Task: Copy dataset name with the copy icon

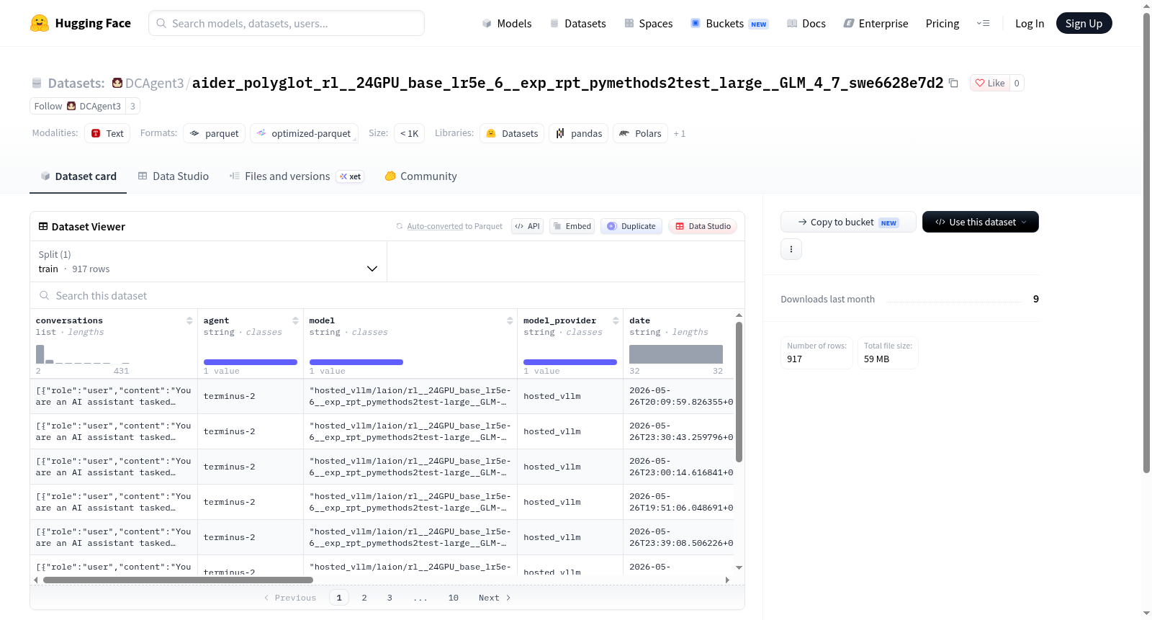Action: pyautogui.click(x=953, y=83)
